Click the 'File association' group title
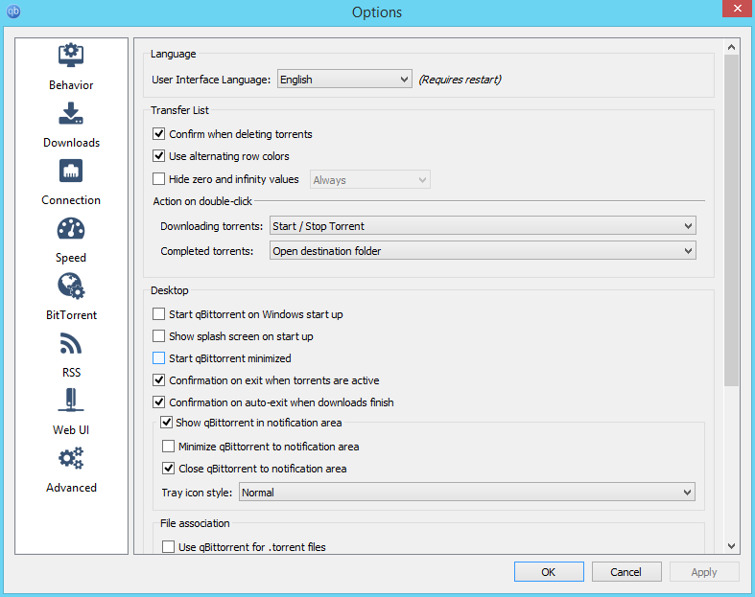 click(x=195, y=523)
